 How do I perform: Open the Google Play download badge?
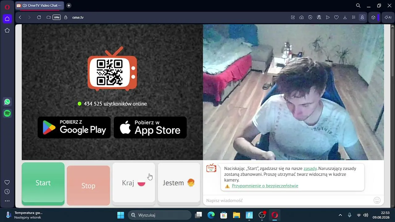point(74,127)
